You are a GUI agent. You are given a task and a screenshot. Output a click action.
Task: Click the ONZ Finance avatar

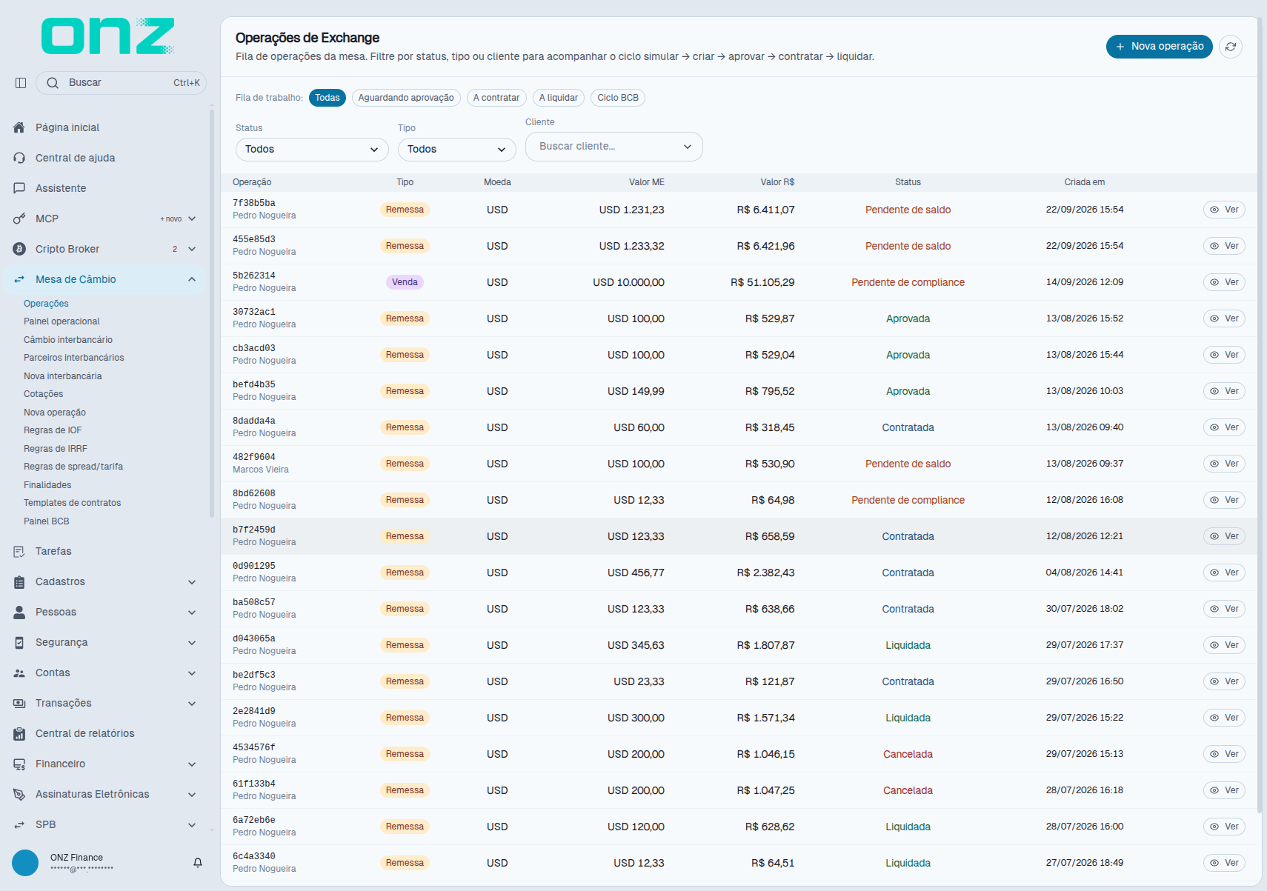pos(25,863)
